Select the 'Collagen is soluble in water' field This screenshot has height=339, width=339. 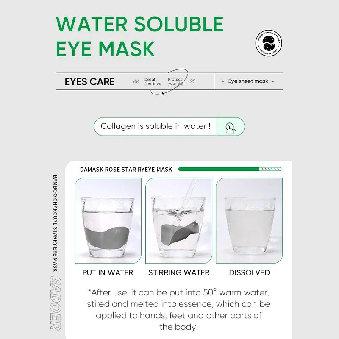click(x=156, y=126)
